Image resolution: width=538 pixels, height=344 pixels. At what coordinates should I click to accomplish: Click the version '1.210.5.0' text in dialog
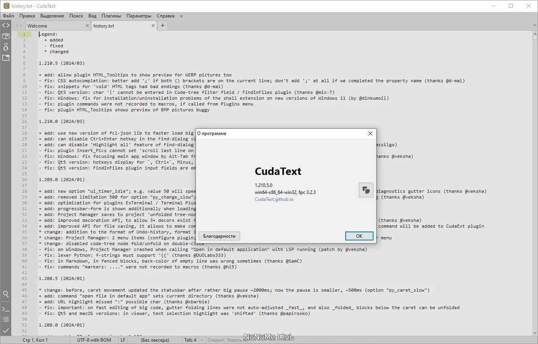(x=264, y=185)
